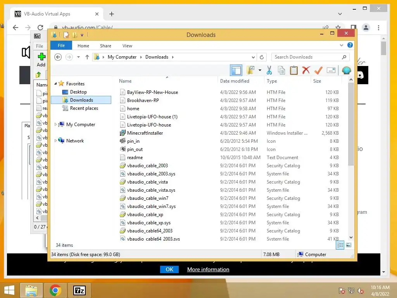Image resolution: width=397 pixels, height=298 pixels.
Task: Click the Chrome profile avatar icon
Action: (x=366, y=28)
